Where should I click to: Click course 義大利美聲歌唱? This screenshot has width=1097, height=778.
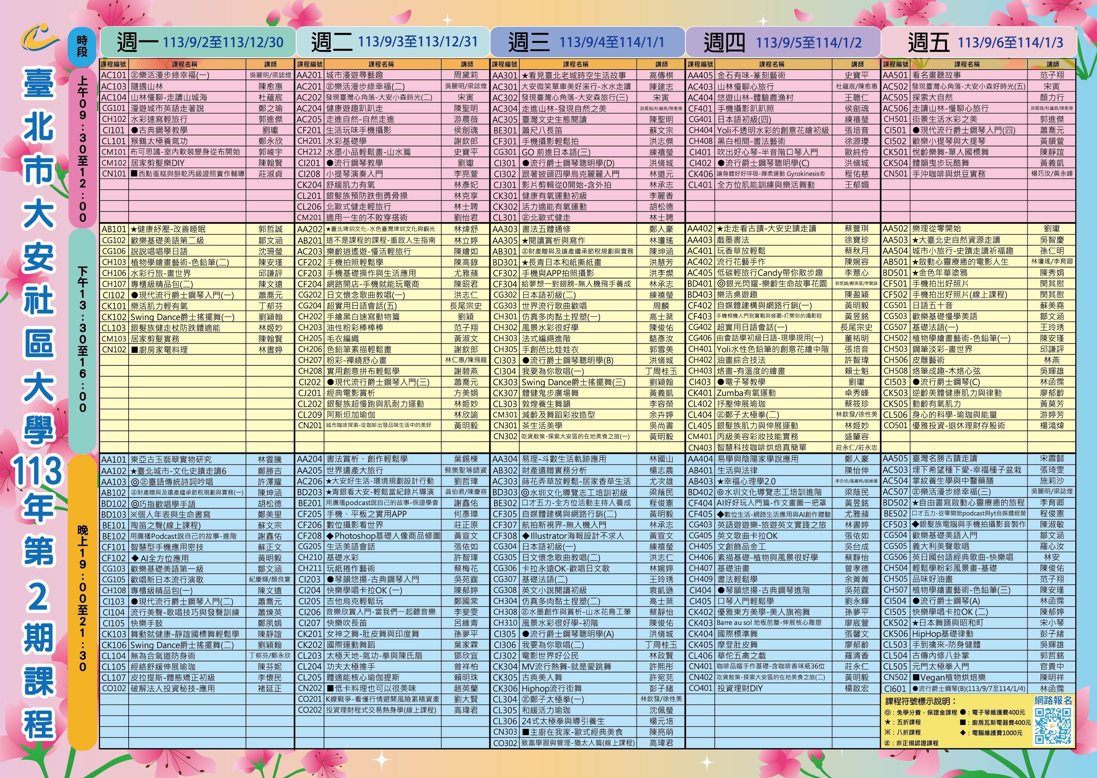940,547
